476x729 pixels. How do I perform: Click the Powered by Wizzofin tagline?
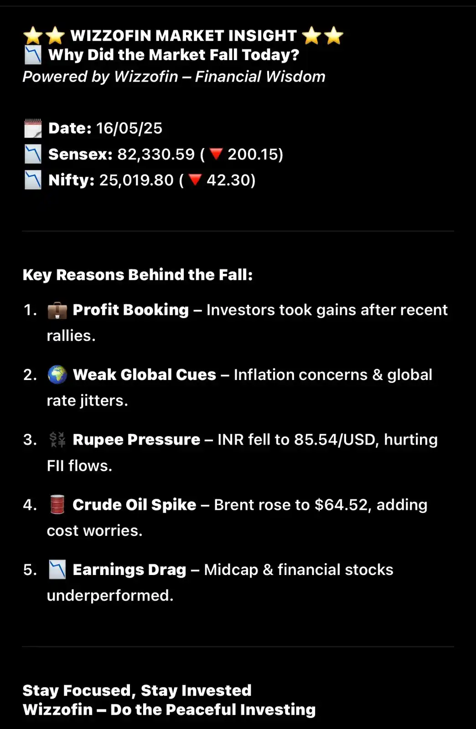[174, 77]
